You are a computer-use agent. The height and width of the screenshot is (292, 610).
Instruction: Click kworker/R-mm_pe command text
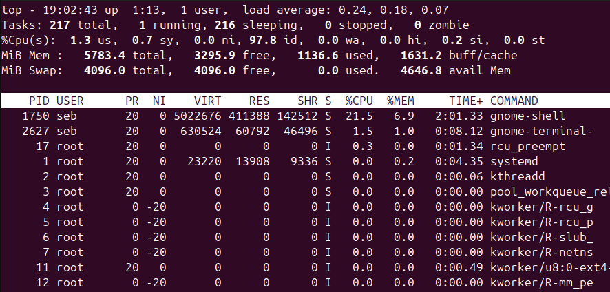541,283
